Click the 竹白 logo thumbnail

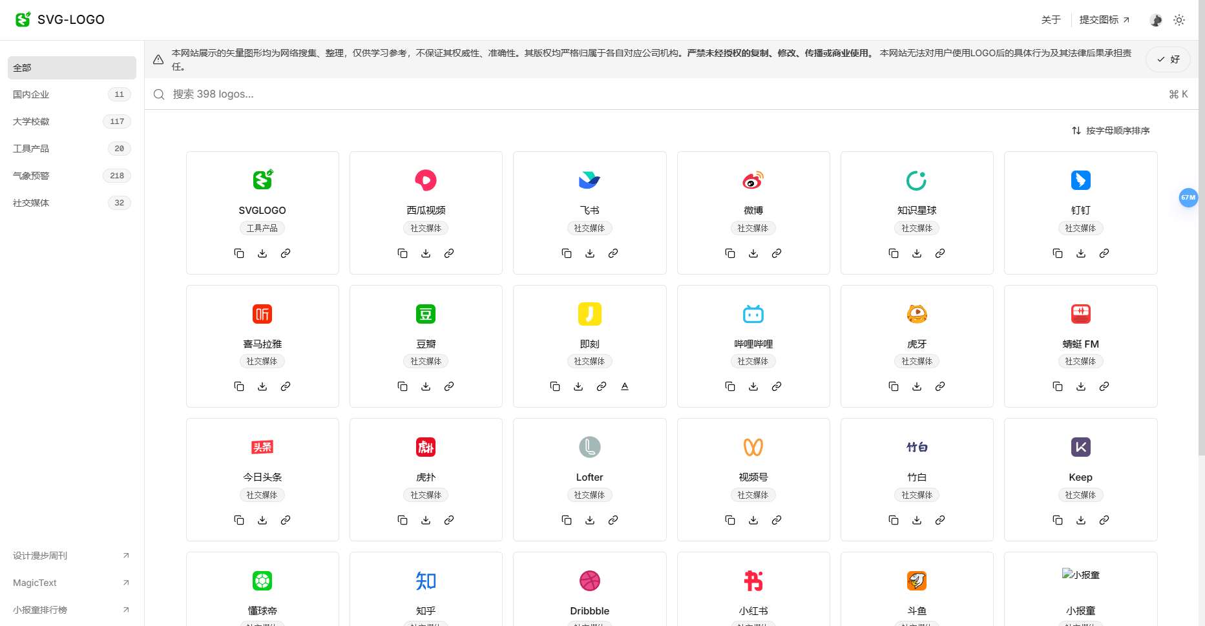point(917,447)
